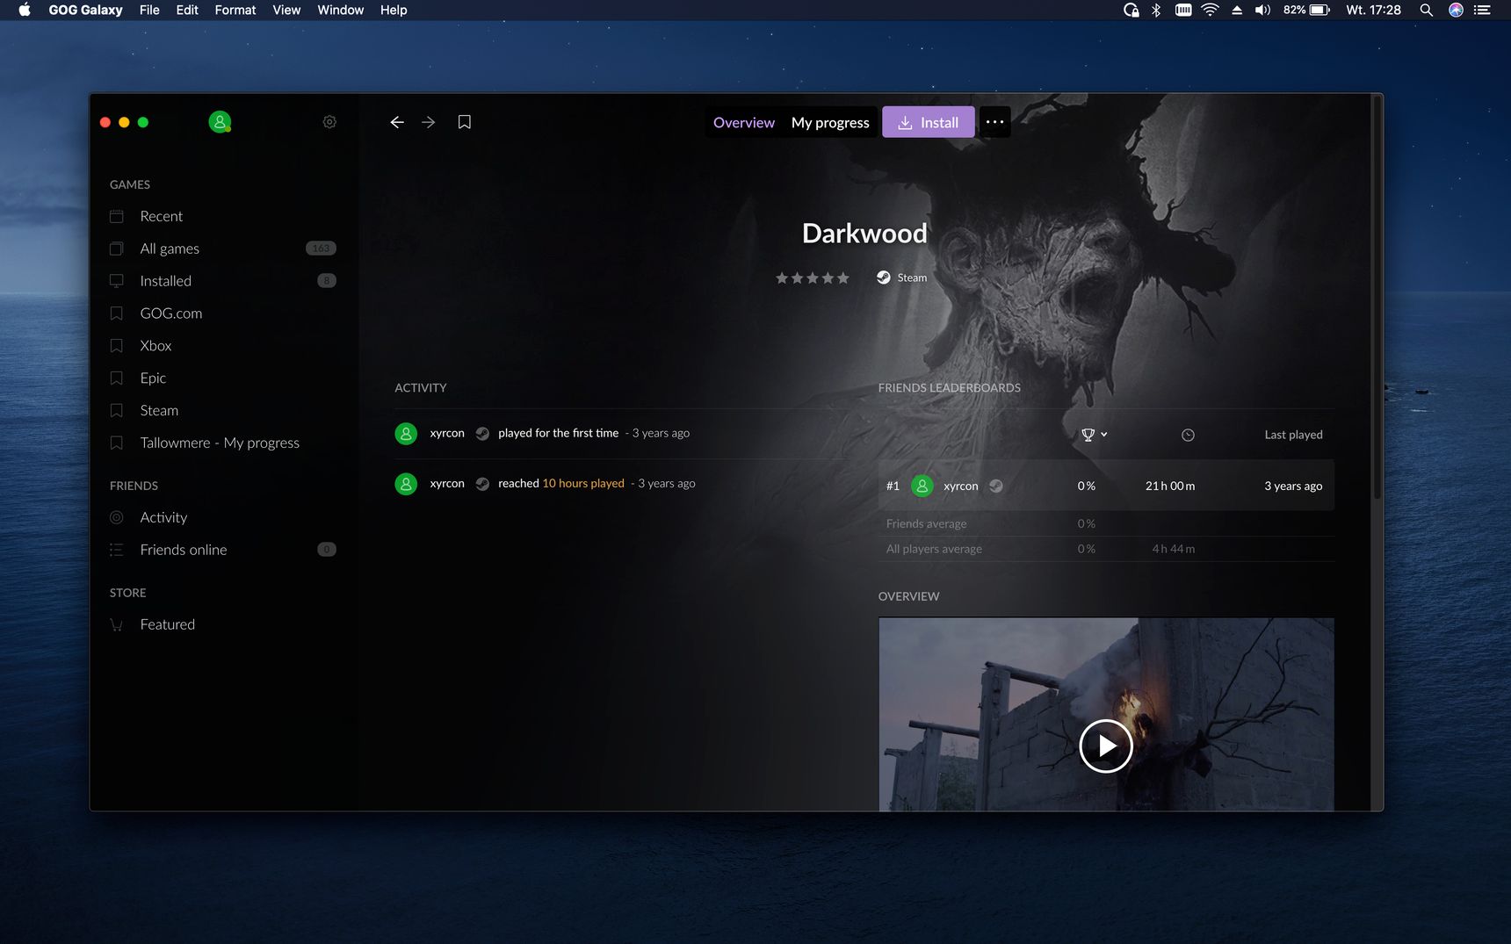Click Steam icon in first-time played activity
The width and height of the screenshot is (1511, 944).
[482, 433]
